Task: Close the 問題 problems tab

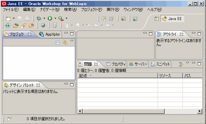Action: [x=96, y=64]
